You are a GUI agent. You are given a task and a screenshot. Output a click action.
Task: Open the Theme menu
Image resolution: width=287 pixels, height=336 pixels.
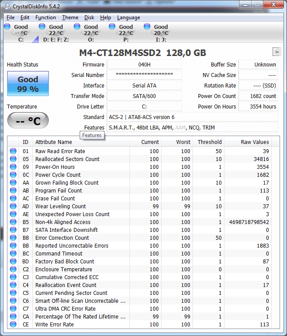pos(70,17)
